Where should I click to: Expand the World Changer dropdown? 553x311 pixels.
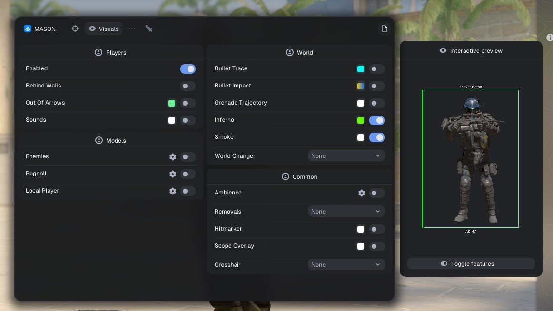point(346,156)
